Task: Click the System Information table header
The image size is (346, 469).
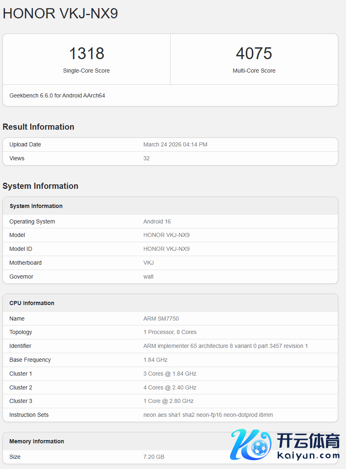Action: (x=36, y=206)
